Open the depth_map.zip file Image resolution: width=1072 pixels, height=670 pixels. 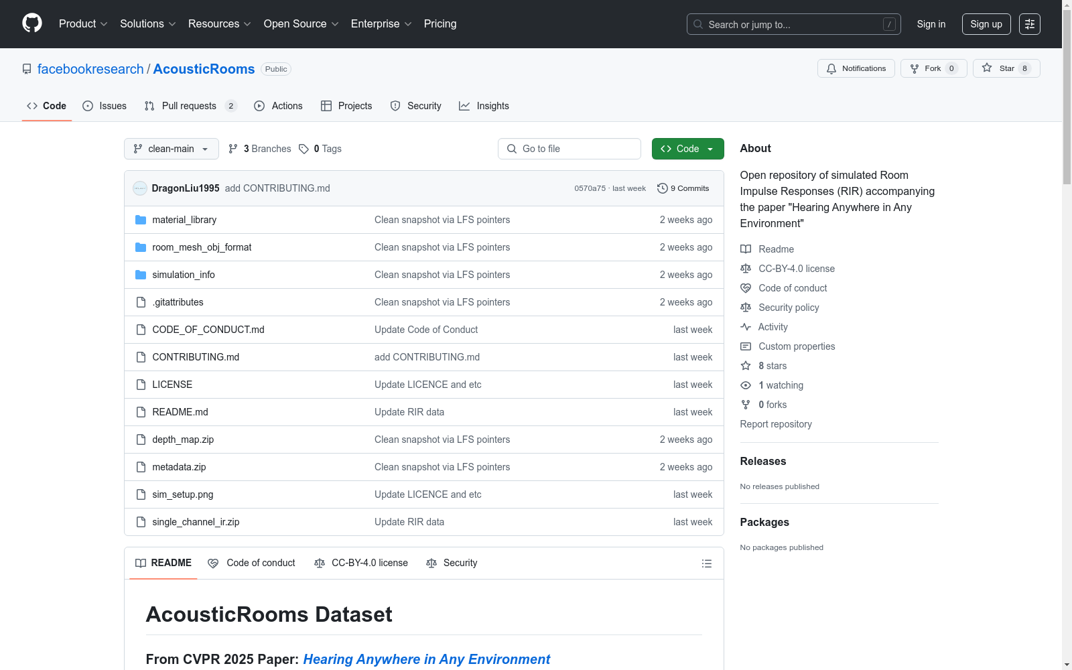[183, 440]
